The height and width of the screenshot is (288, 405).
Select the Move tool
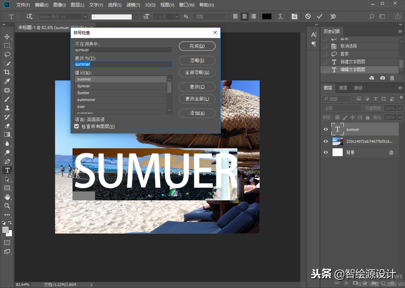click(x=7, y=37)
